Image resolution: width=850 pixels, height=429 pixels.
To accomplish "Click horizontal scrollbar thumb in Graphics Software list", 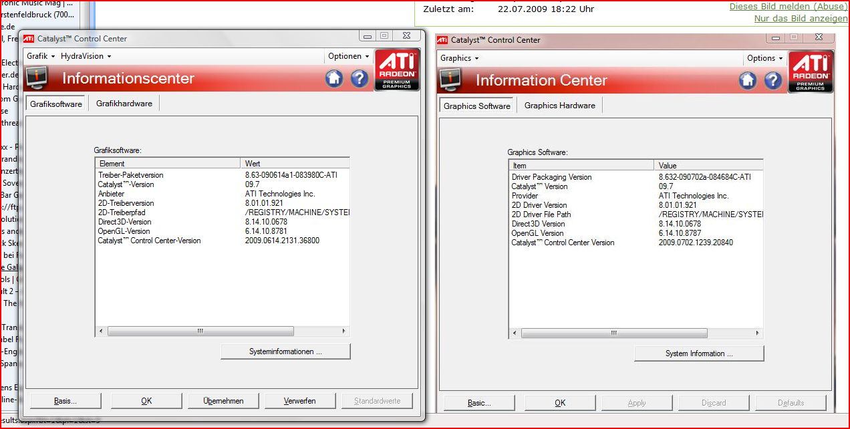I will click(x=614, y=333).
